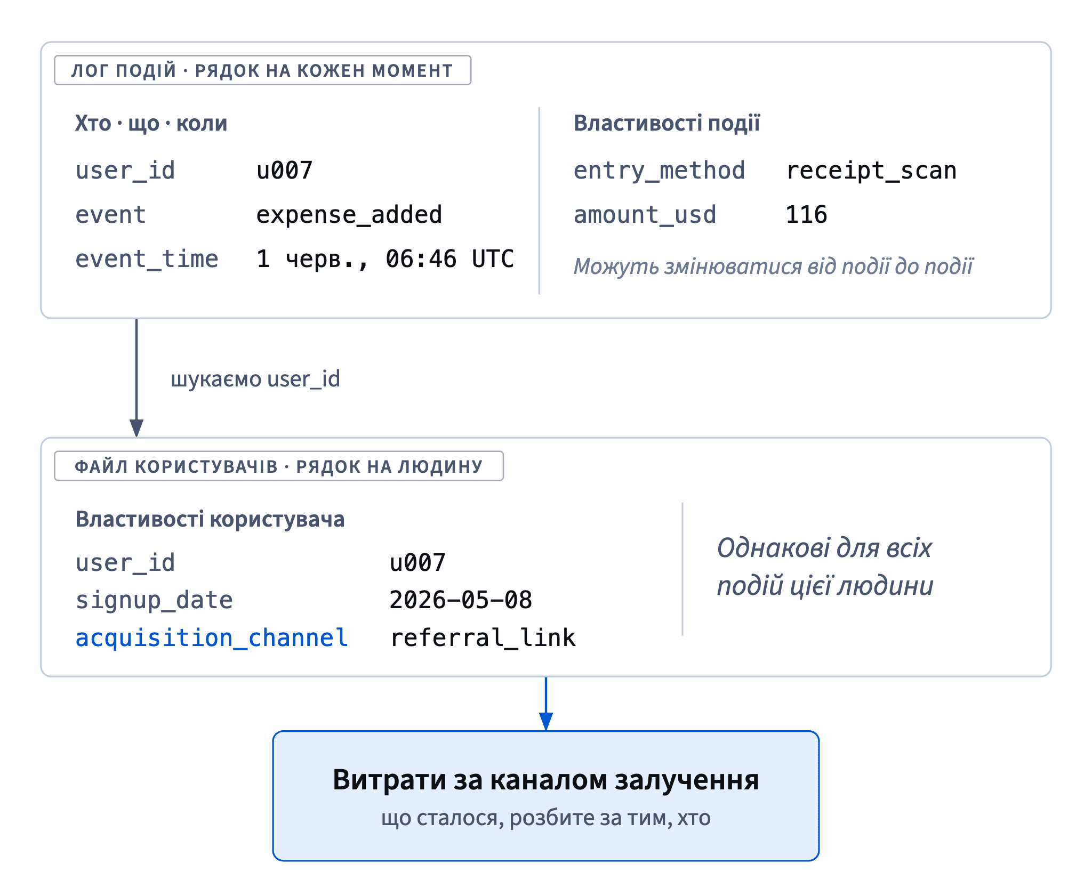1092x888 pixels.
Task: Click the timestamp '1 черв., 06:46 UTC'
Action: pos(385,260)
